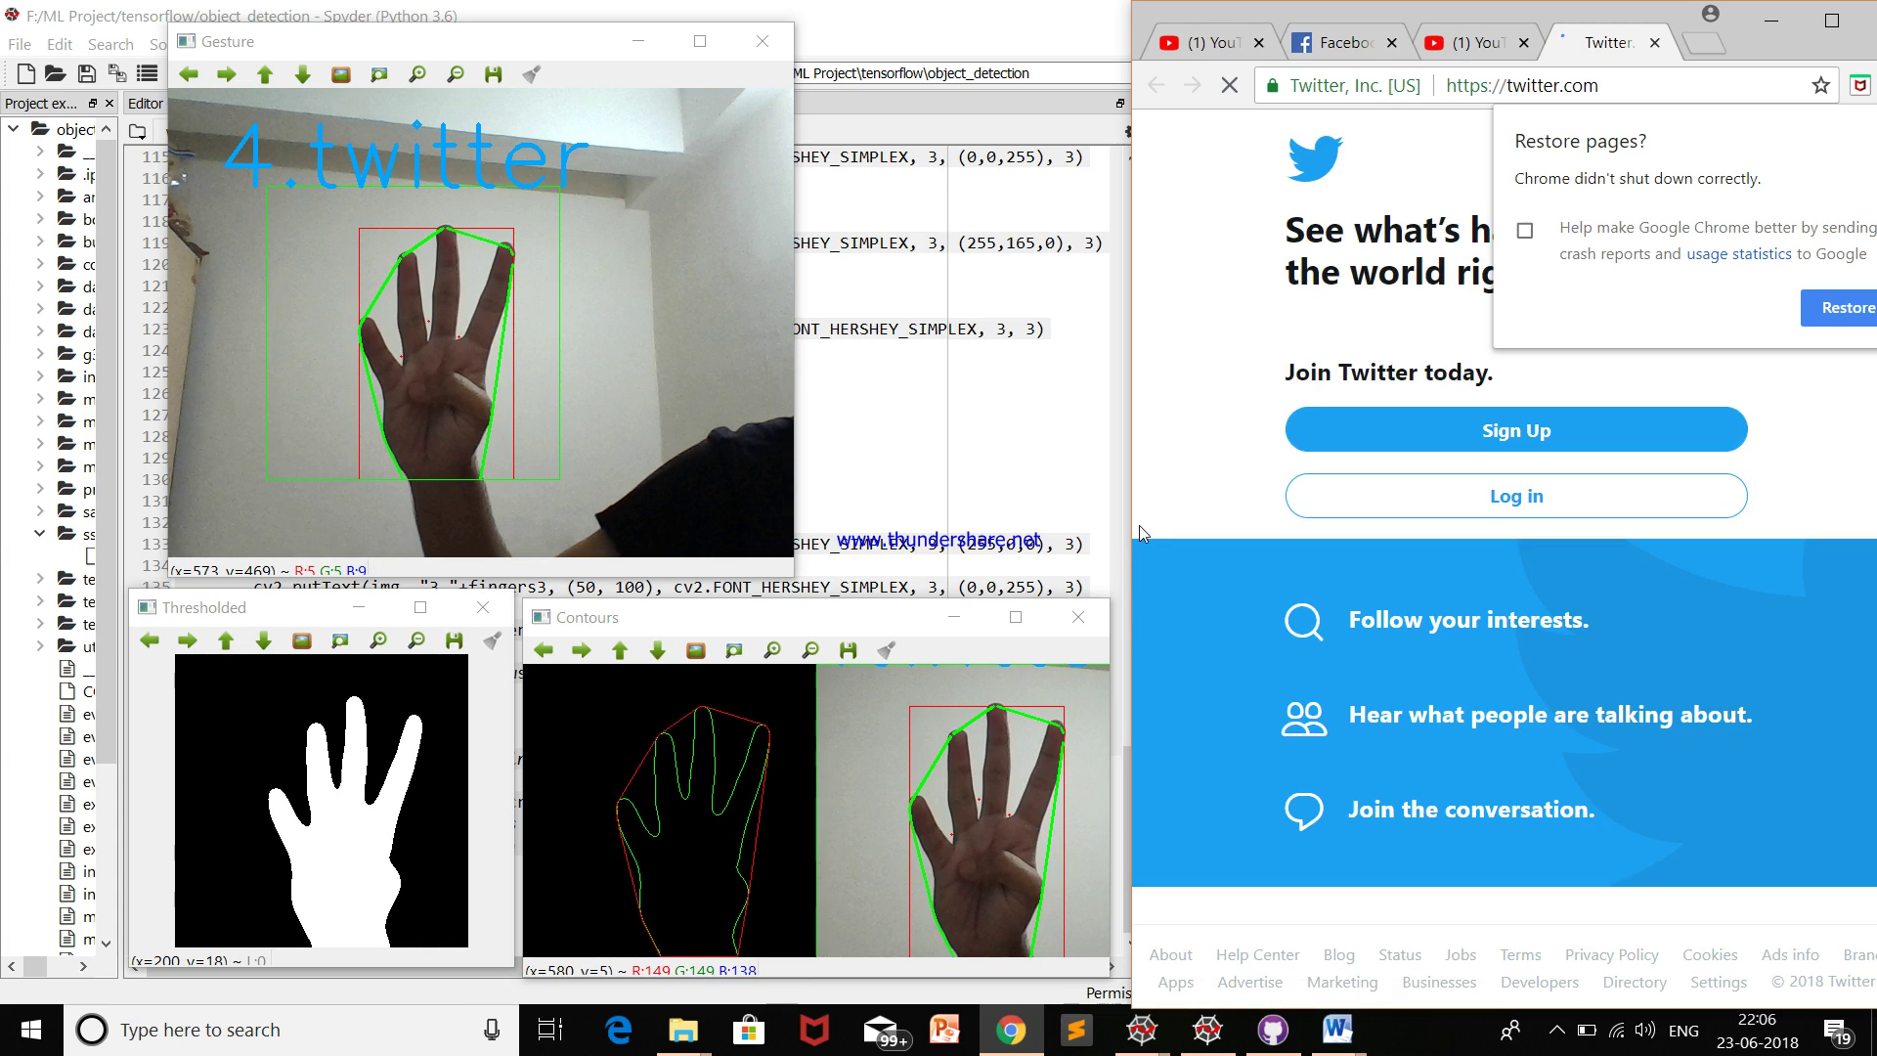Click the save icon in Gesture window toolbar
This screenshot has width=1877, height=1056.
494,74
